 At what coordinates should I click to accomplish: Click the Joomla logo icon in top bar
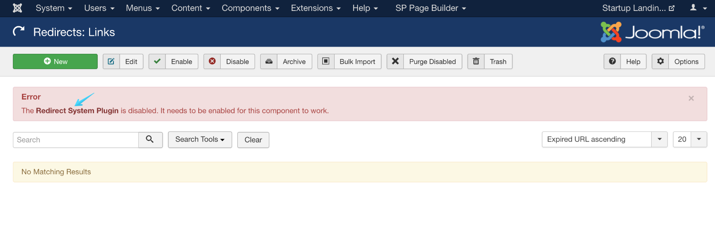tap(18, 8)
